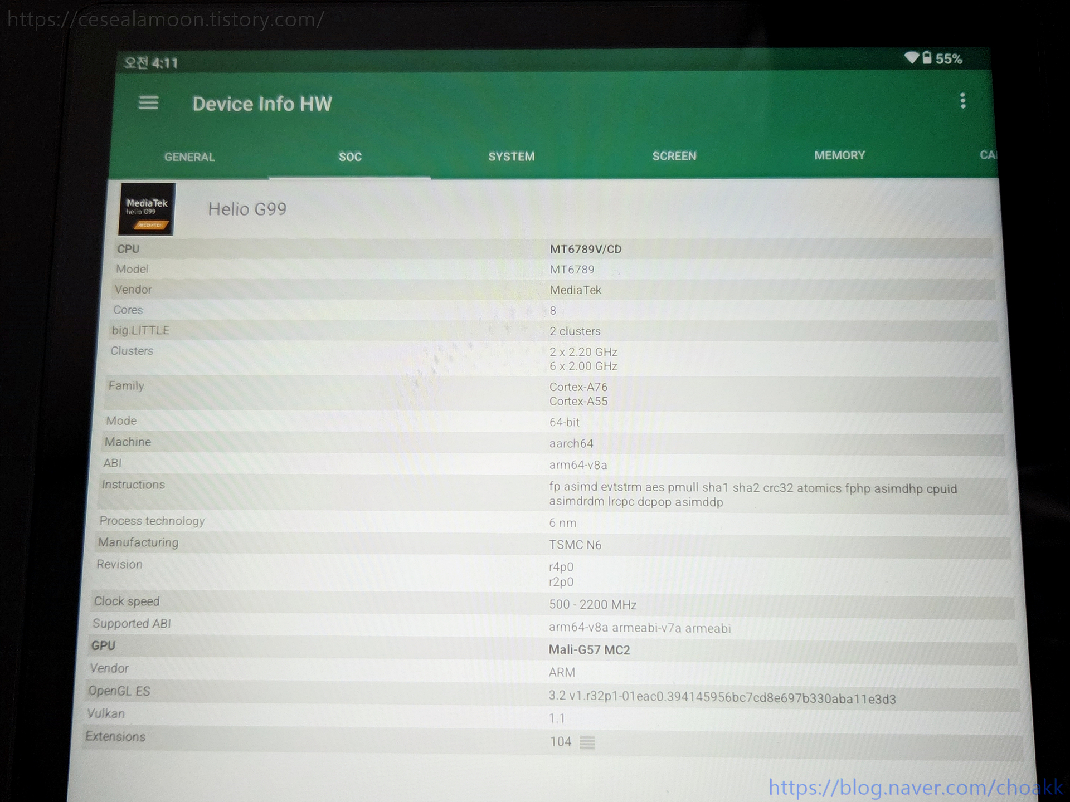Viewport: 1070px width, 802px height.
Task: Select the Vulkan value 1.1
Action: (x=557, y=718)
